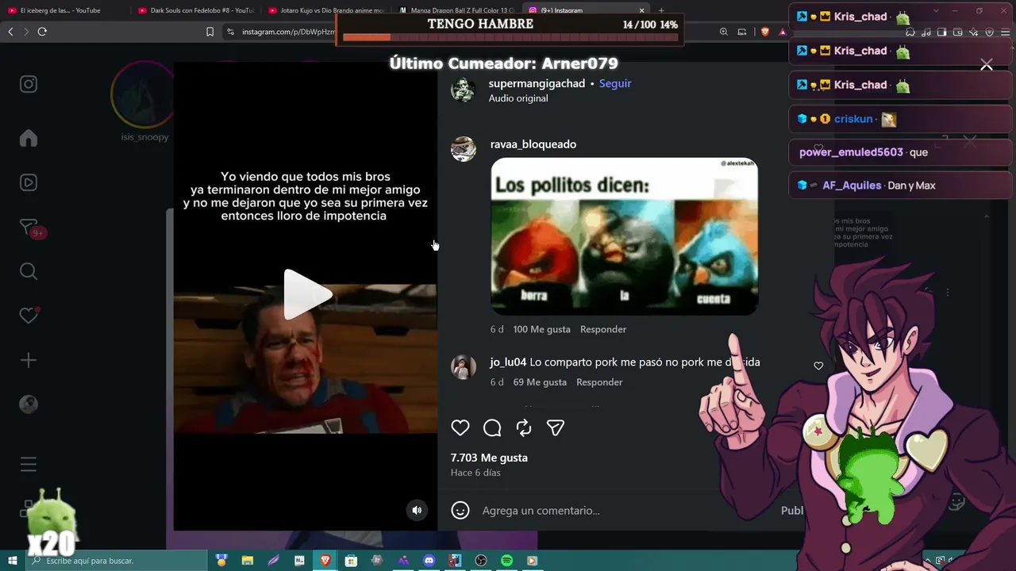This screenshot has height=571, width=1016.
Task: Open the feather app icon in taskbar
Action: point(273,561)
